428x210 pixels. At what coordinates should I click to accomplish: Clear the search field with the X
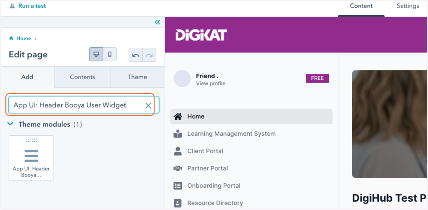[148, 105]
